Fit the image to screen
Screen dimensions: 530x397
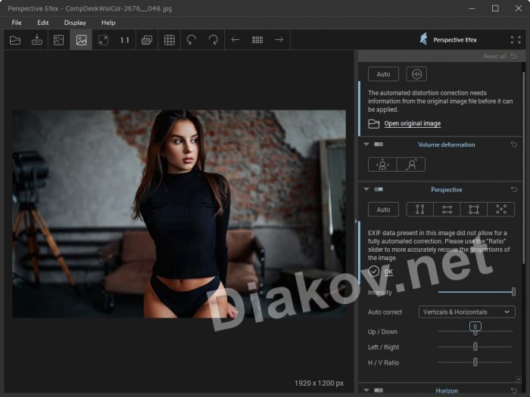pos(103,40)
